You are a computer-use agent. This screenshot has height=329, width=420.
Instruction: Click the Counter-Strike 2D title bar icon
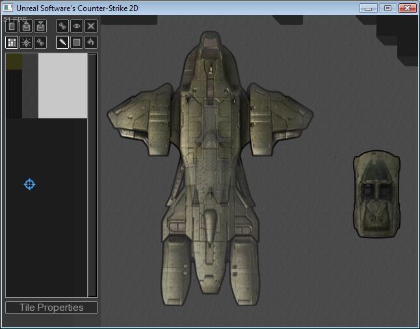tap(8, 8)
